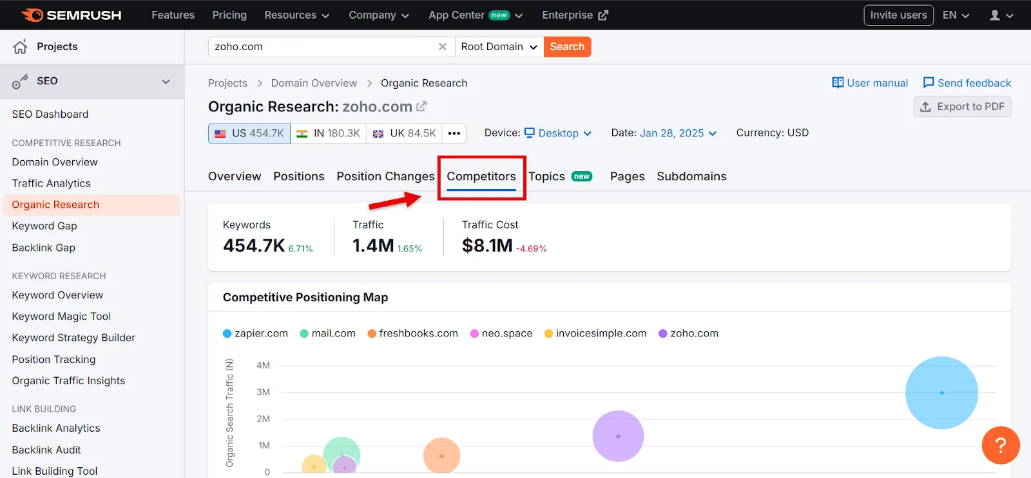Viewport: 1031px width, 478px height.
Task: Open more country databases ellipsis
Action: [x=454, y=133]
